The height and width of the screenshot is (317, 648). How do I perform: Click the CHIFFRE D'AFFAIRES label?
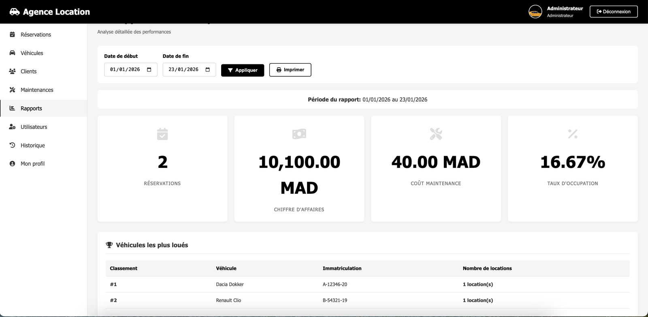299,210
